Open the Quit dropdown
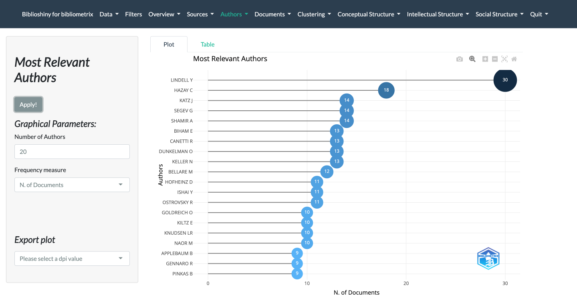Viewport: 577px width, 305px height. point(539,14)
